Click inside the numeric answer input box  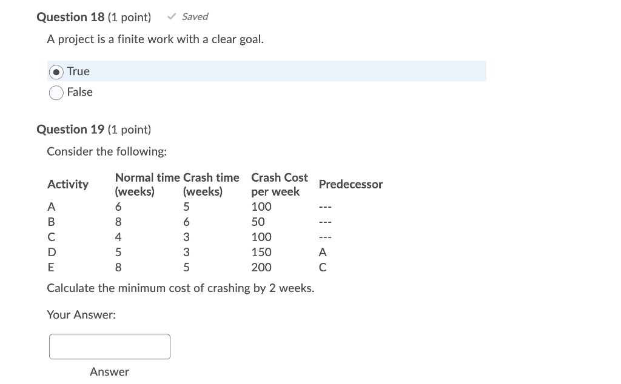[109, 346]
